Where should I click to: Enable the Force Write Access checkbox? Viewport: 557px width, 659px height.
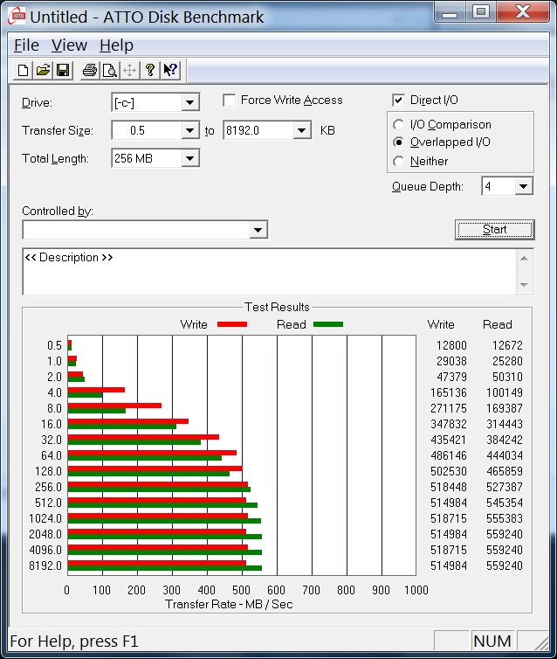[x=230, y=101]
